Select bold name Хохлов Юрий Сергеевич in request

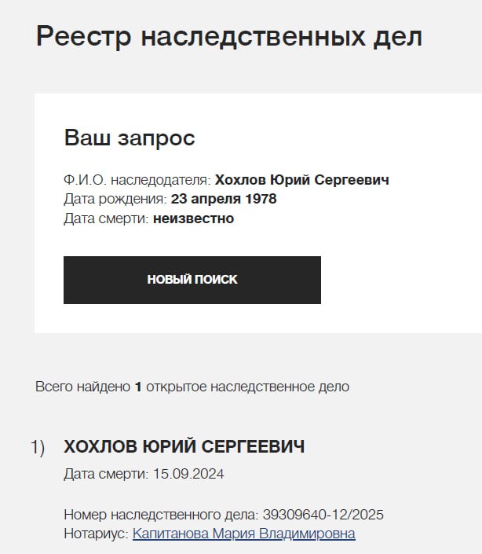click(301, 180)
